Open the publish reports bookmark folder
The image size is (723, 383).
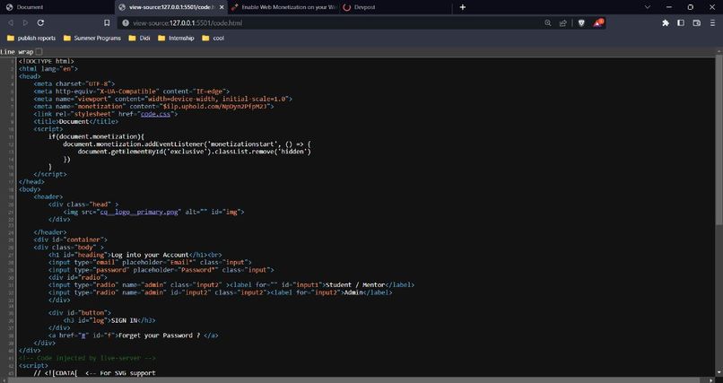click(x=31, y=39)
